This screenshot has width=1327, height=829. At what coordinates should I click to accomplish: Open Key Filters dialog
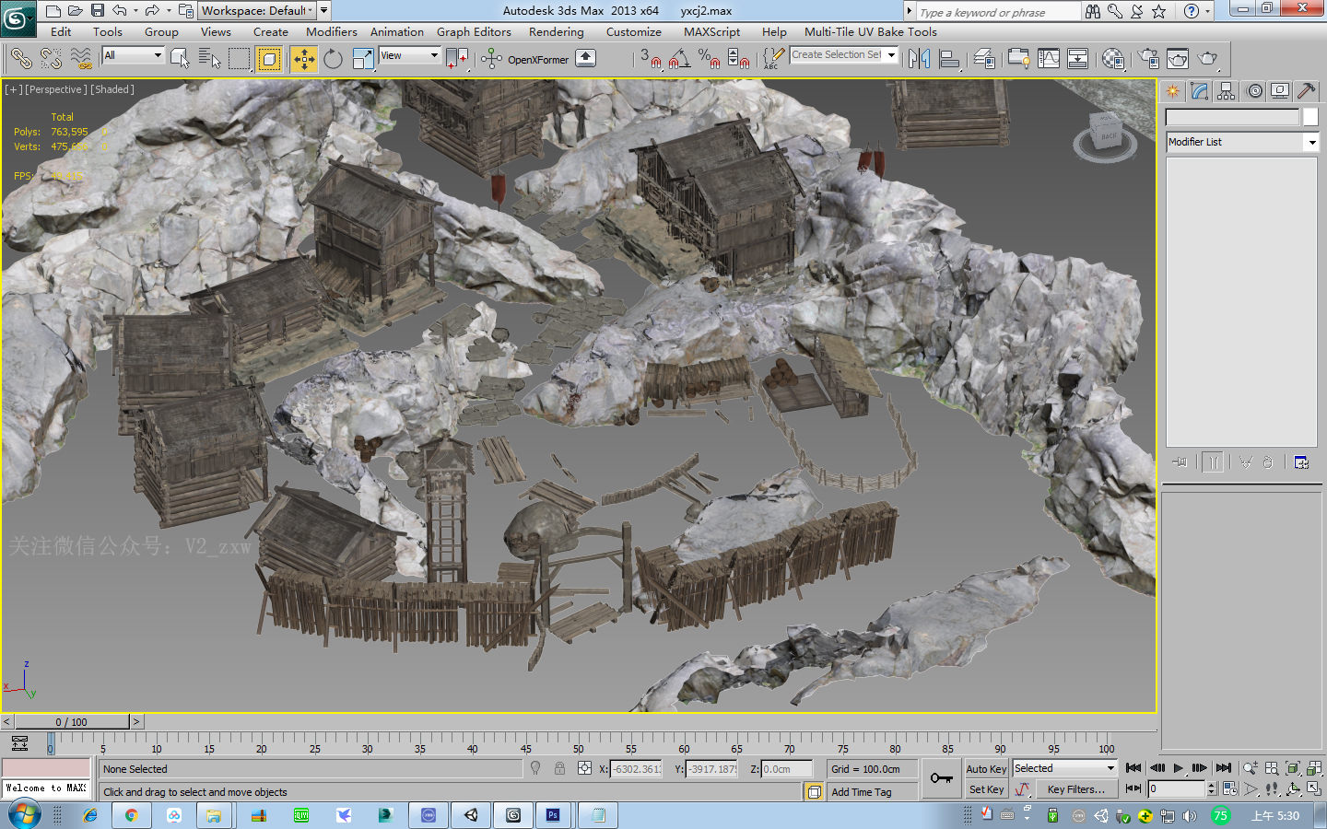1076,789
